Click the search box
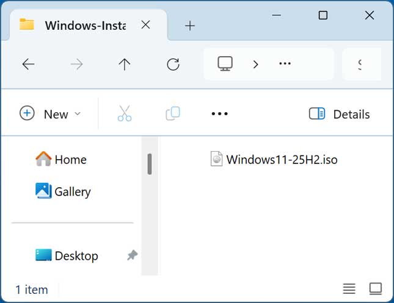Viewport: 394px width, 303px height. pos(362,64)
